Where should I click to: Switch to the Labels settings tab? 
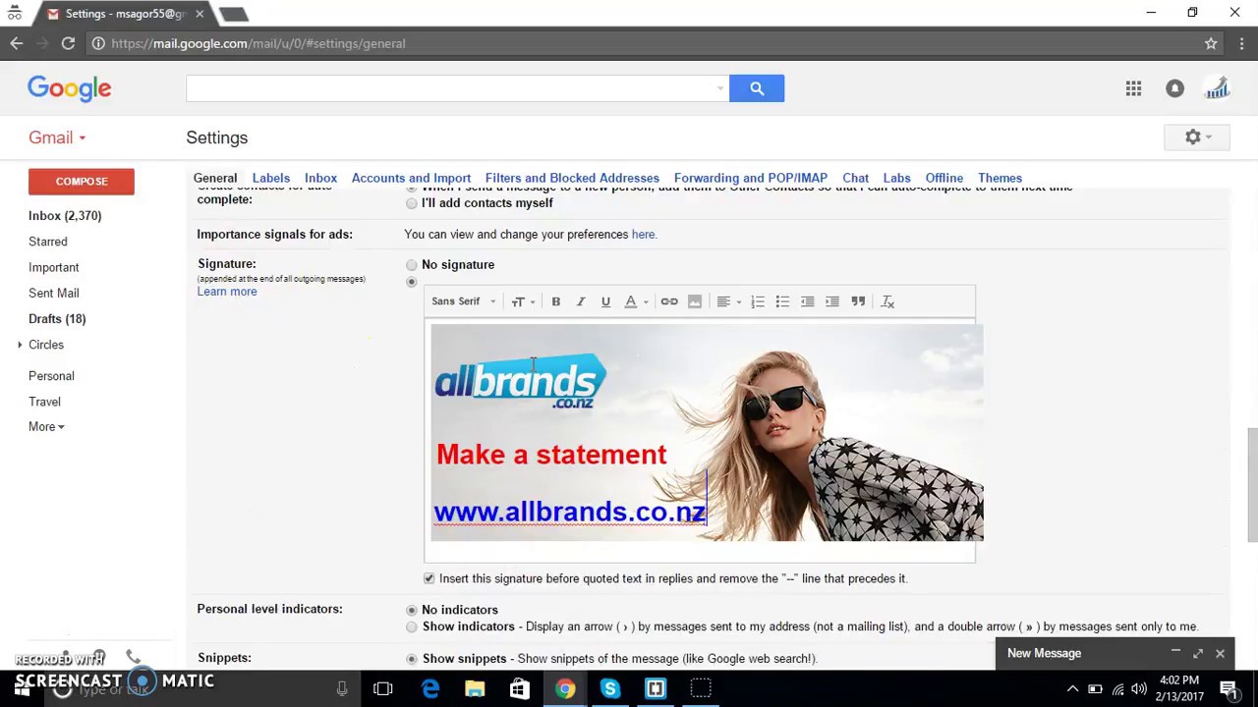tap(270, 178)
